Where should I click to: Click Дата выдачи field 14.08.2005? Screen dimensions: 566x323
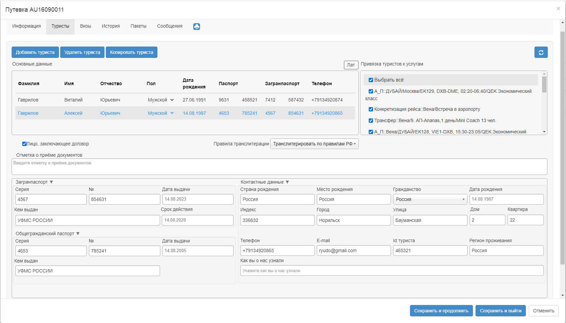point(198,251)
